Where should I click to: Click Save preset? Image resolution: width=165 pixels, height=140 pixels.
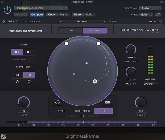click(x=113, y=22)
